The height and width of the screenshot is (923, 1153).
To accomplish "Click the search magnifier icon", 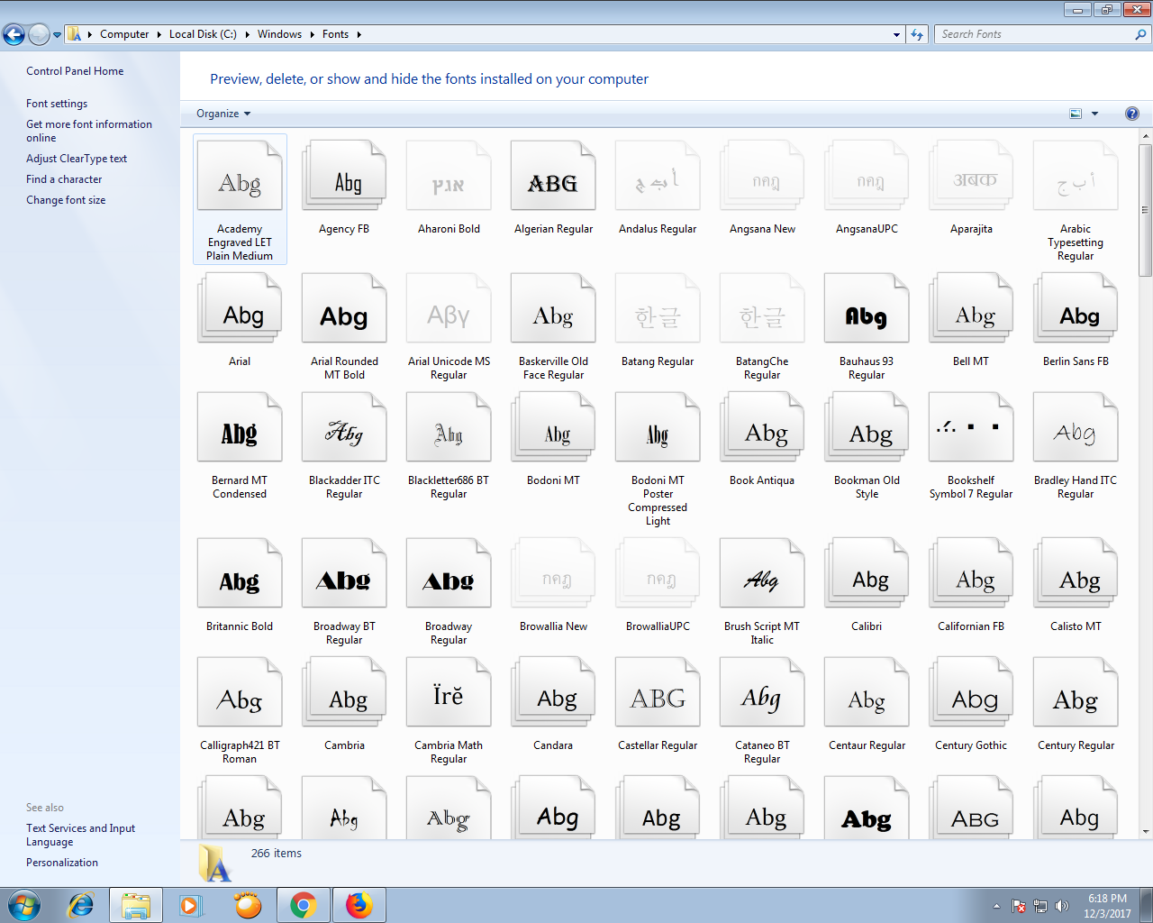I will [x=1140, y=33].
